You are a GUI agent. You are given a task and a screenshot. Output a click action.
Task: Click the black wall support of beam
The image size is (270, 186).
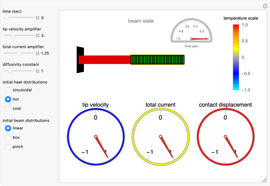80,60
